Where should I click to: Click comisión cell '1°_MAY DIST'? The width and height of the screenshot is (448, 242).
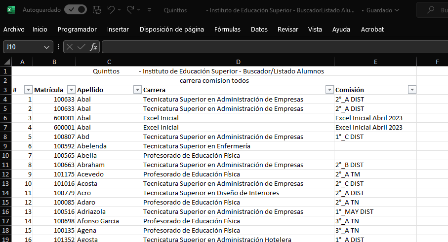coord(375,211)
